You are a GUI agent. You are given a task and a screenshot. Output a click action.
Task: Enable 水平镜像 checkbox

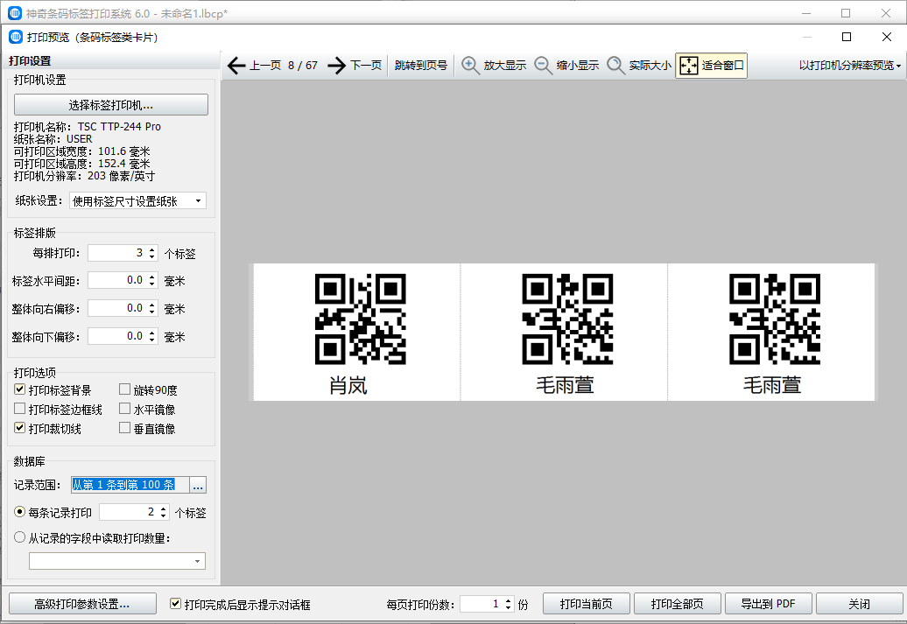(124, 409)
